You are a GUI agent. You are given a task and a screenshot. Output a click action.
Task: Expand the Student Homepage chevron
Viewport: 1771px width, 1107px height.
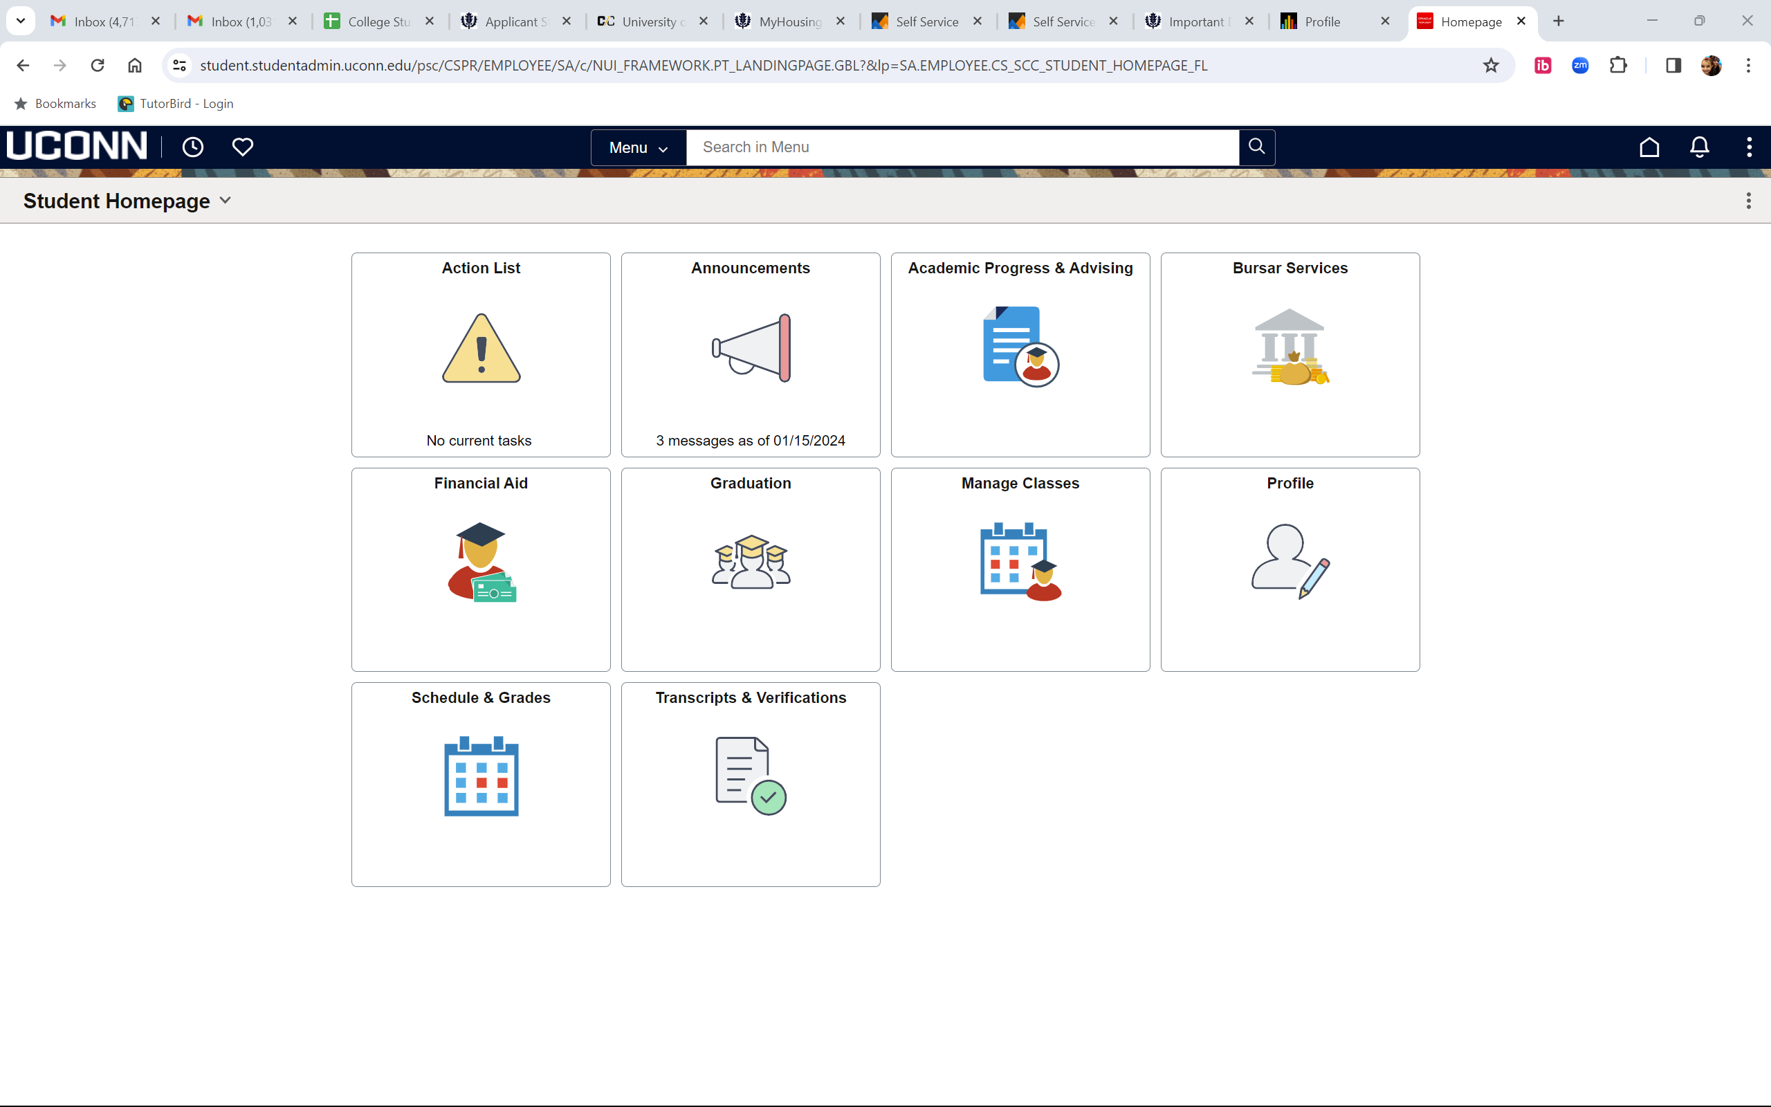[x=226, y=201]
